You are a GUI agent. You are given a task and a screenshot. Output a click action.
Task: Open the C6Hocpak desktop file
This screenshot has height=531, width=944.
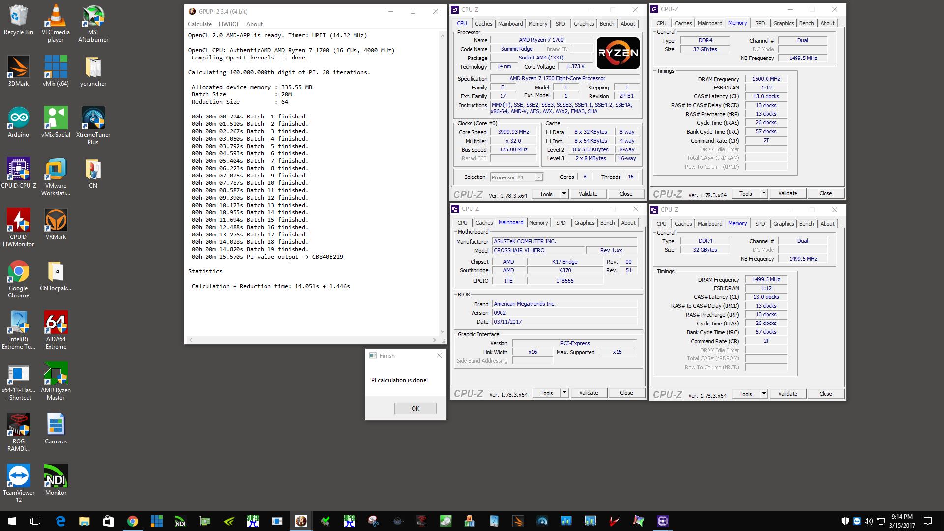click(56, 276)
